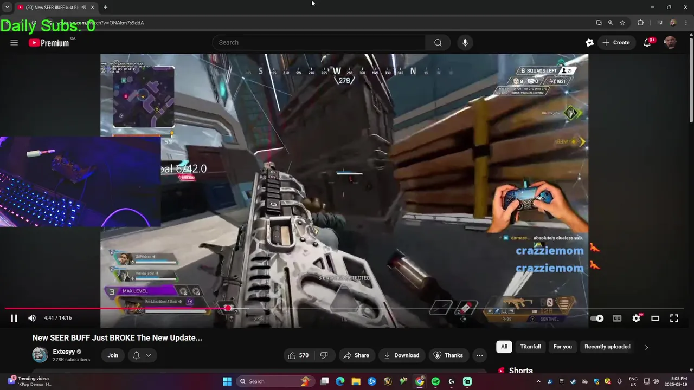Select the Titanfall filter chip
This screenshot has height=390, width=694.
click(530, 347)
